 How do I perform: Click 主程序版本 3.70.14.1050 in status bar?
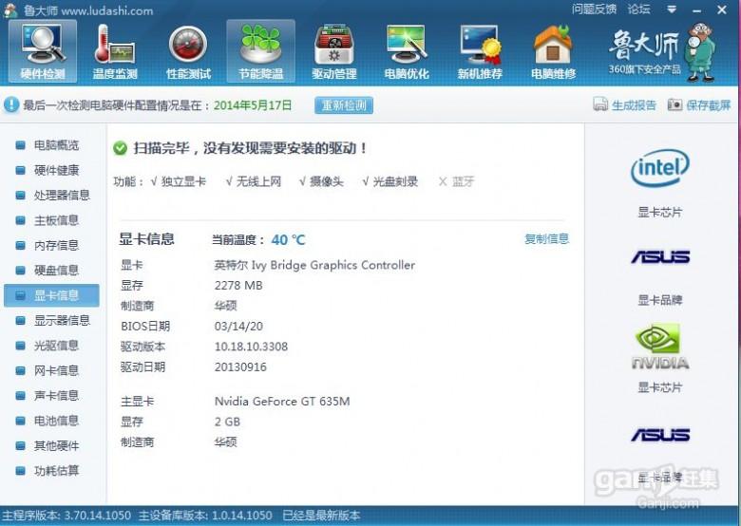click(66, 516)
